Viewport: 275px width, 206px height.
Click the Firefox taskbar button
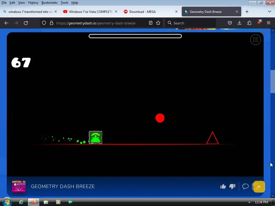pyautogui.click(x=33, y=202)
